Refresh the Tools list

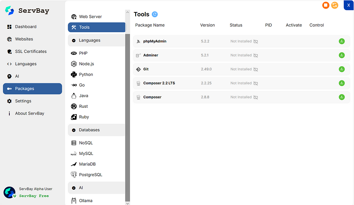[155, 14]
